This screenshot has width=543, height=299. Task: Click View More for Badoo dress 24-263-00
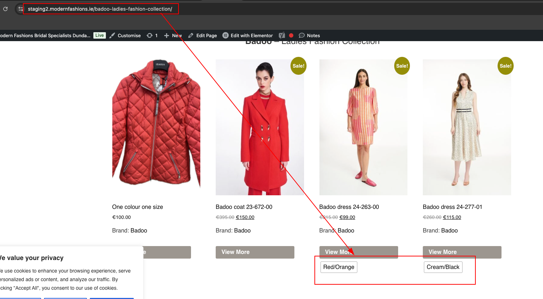[359, 252]
